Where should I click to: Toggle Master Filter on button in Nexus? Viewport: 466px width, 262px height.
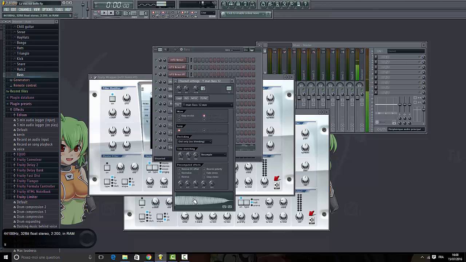click(107, 168)
